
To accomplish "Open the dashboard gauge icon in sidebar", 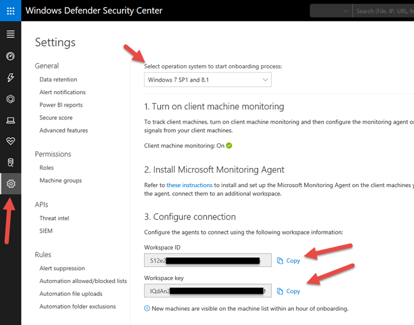I will point(10,56).
